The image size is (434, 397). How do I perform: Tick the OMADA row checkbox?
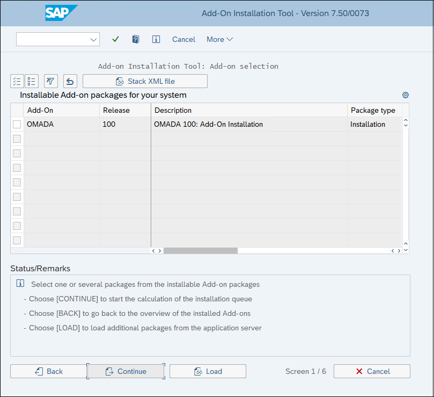tap(17, 125)
